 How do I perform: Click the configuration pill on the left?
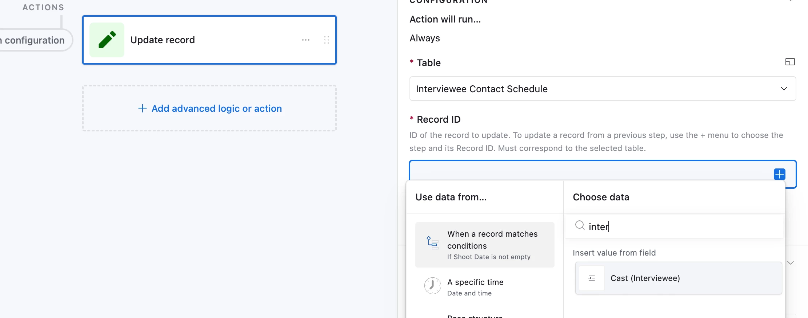[35, 40]
